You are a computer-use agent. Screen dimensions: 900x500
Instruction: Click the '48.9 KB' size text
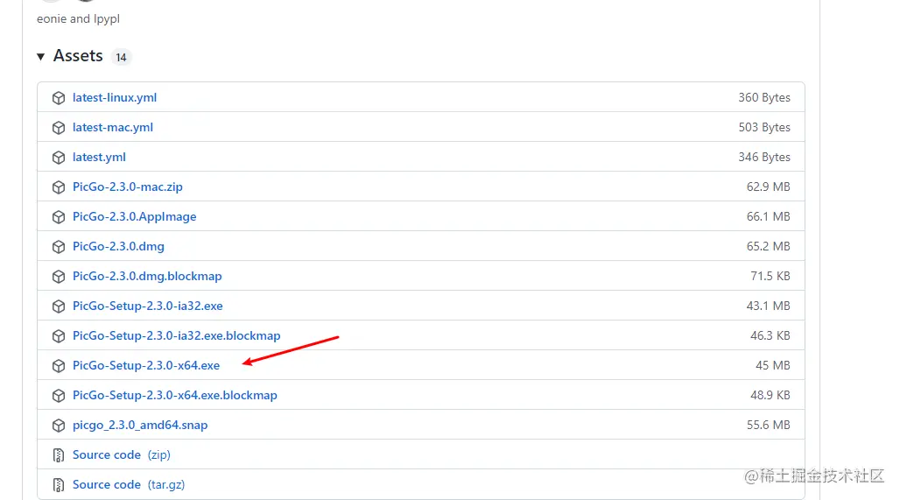pyautogui.click(x=770, y=396)
